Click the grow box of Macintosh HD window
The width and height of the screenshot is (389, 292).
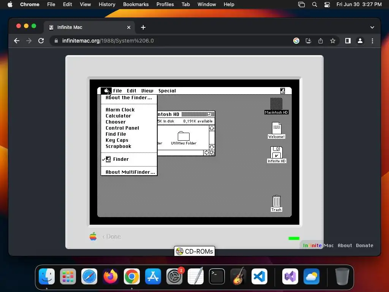pyautogui.click(x=212, y=153)
